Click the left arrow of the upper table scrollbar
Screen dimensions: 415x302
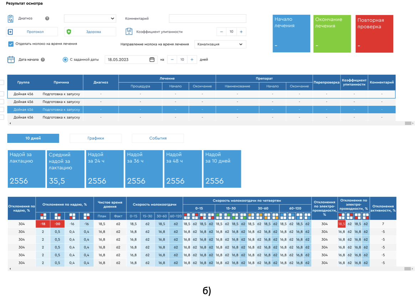(x=10, y=123)
